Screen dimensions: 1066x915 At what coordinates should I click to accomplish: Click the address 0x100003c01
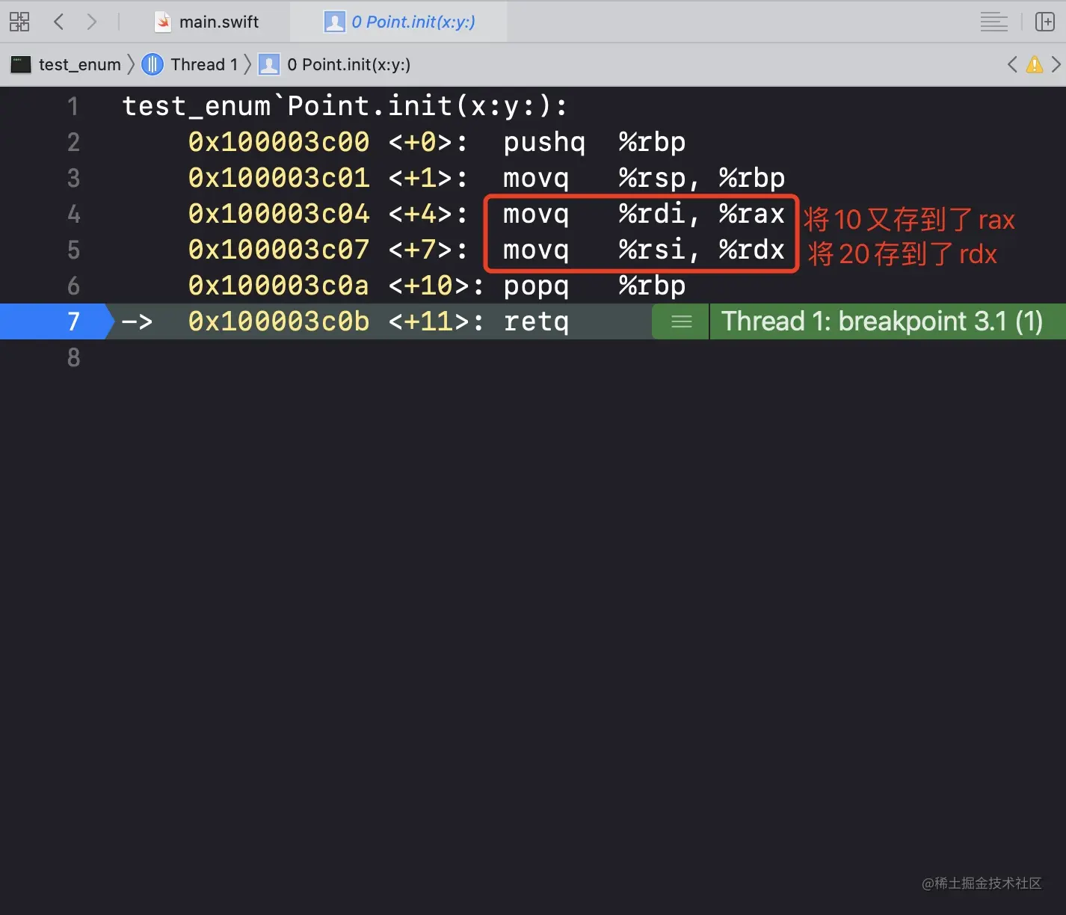pos(279,178)
